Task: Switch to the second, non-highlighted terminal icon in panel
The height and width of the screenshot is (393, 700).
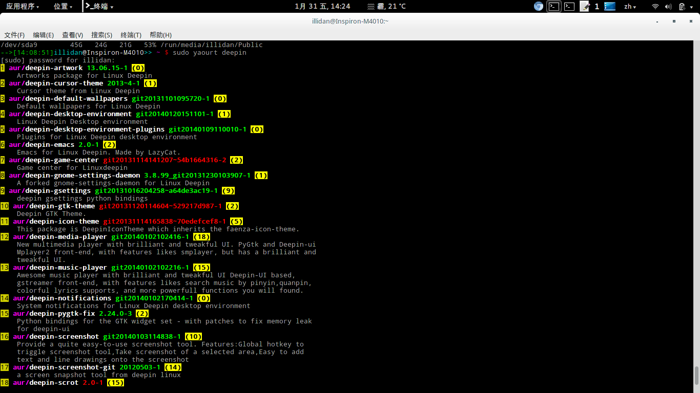Action: 569,6
